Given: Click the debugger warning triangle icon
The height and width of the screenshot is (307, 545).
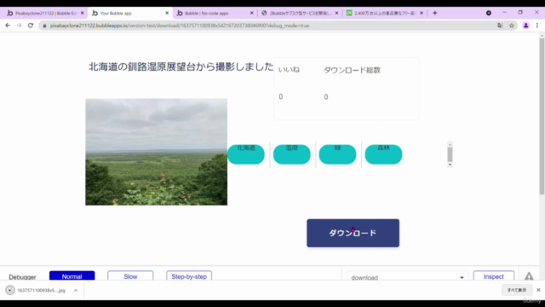Looking at the screenshot, I should coord(529,276).
